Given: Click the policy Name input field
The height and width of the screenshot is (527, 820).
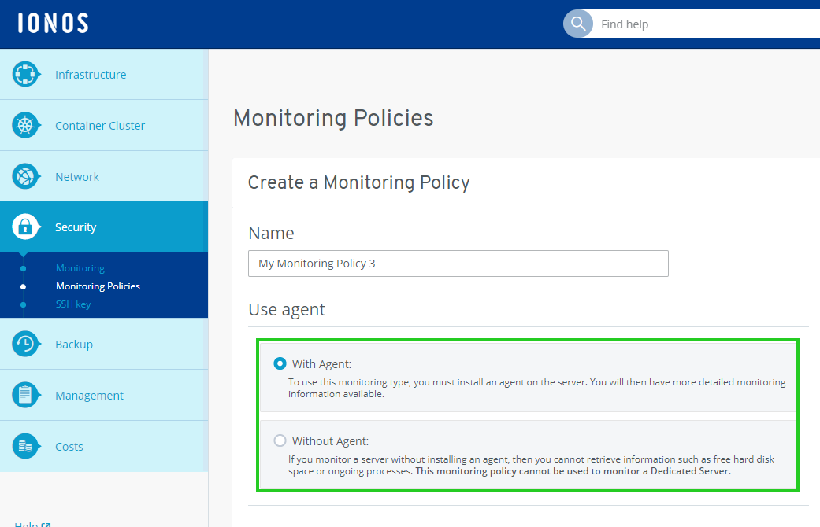Looking at the screenshot, I should coord(458,263).
